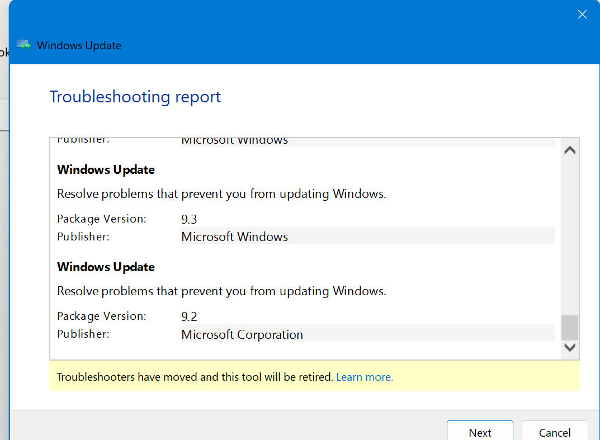This screenshot has width=600, height=440.
Task: Click the Windows Update icon in title bar
Action: 23,45
